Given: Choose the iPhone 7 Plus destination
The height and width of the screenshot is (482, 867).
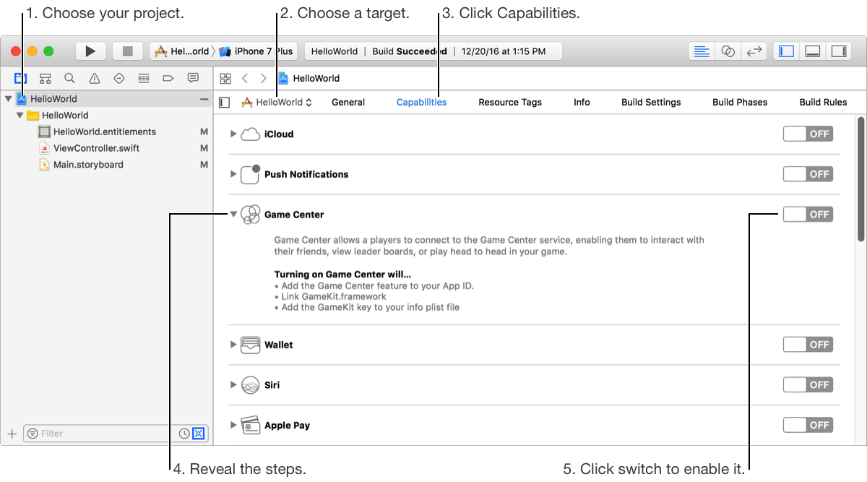Looking at the screenshot, I should 256,51.
